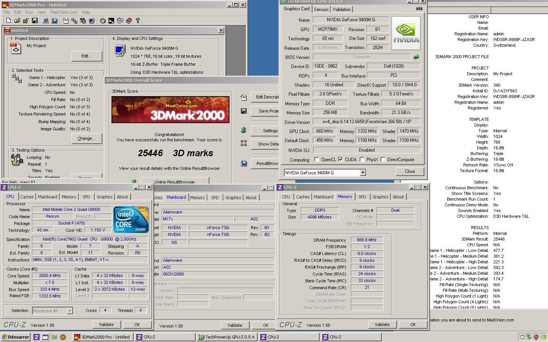Viewport: 548px width, 342px height.
Task: Click the Edit... button in Project Description
Action: [87, 56]
